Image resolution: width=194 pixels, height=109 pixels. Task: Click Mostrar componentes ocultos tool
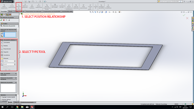(x=47, y=7)
